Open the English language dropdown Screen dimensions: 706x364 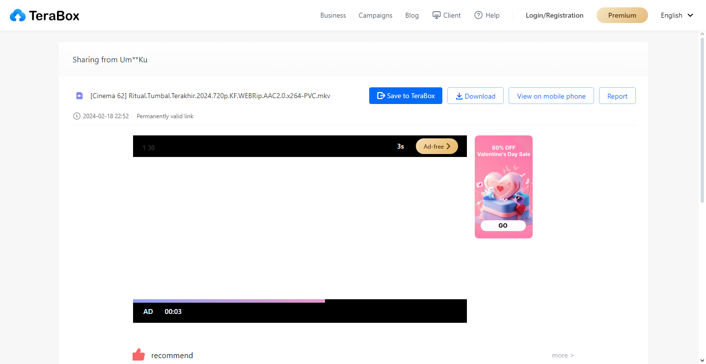677,15
